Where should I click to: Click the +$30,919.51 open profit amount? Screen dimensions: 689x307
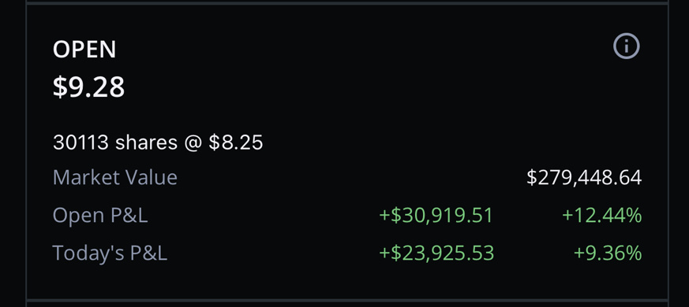point(436,216)
